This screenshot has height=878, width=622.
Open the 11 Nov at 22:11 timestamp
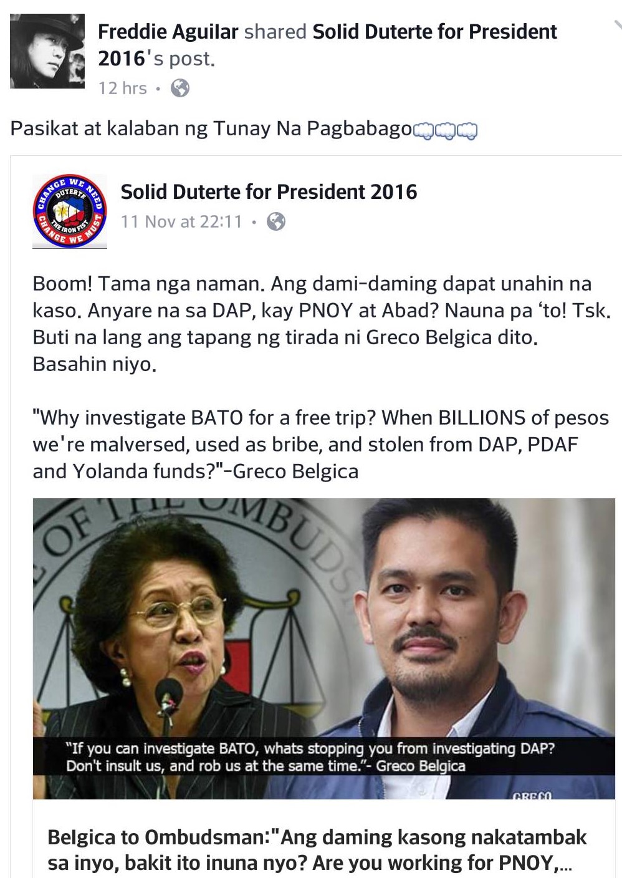point(181,221)
